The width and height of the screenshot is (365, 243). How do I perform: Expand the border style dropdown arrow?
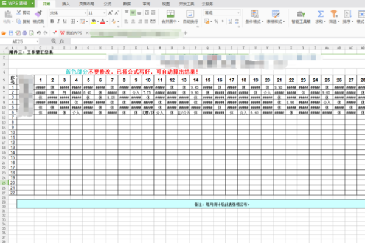(x=77, y=22)
